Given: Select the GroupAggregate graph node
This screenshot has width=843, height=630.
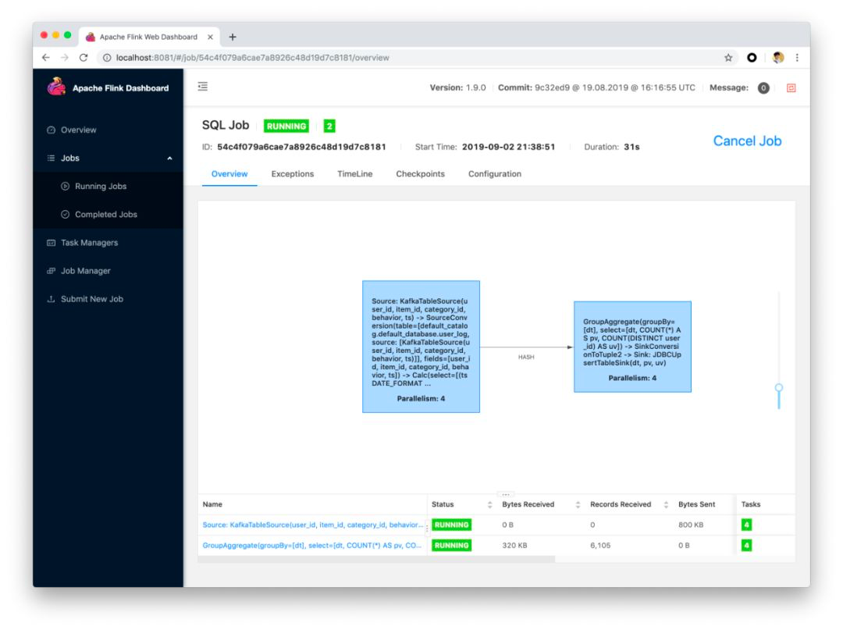Looking at the screenshot, I should pos(632,347).
